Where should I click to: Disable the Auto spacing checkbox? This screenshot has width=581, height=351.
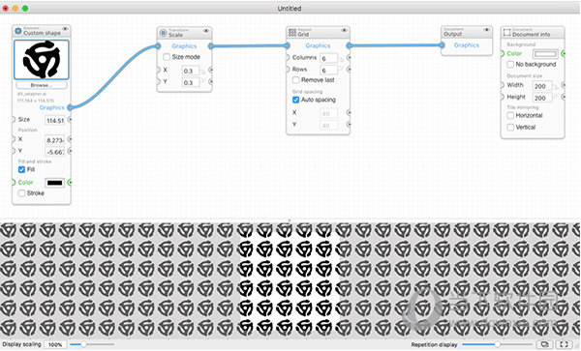(x=295, y=100)
